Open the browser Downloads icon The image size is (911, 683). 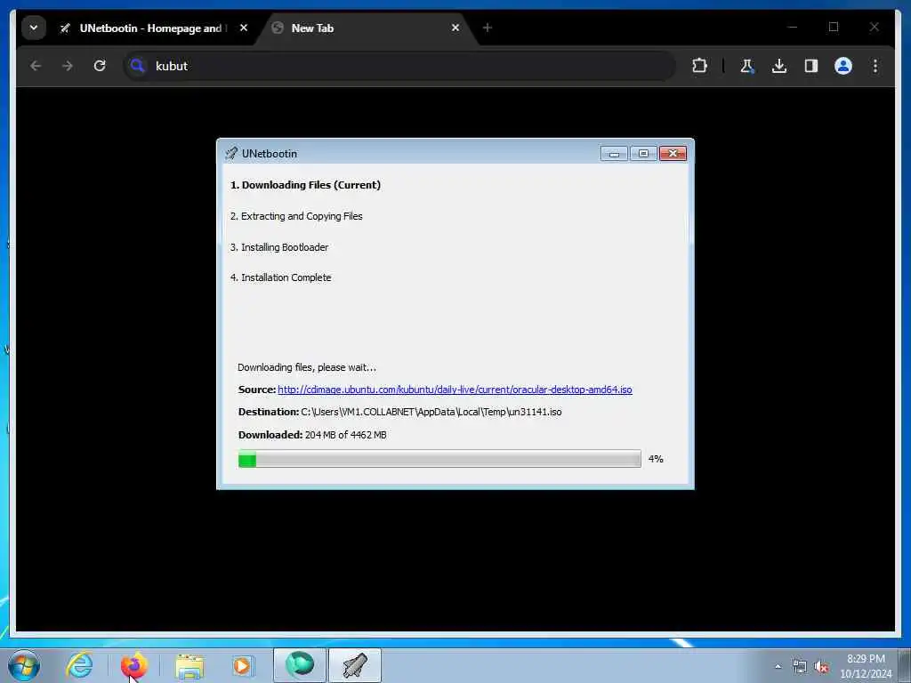(x=779, y=66)
